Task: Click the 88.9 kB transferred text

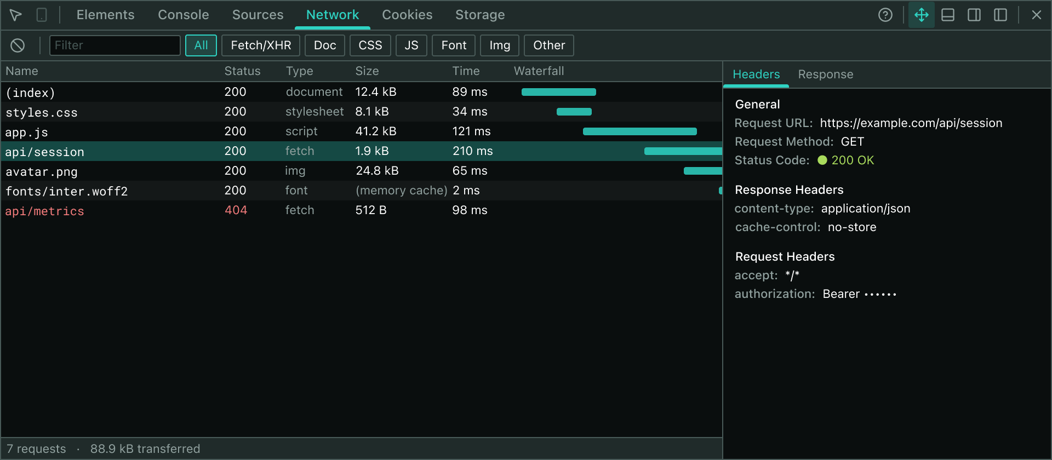Action: [145, 449]
